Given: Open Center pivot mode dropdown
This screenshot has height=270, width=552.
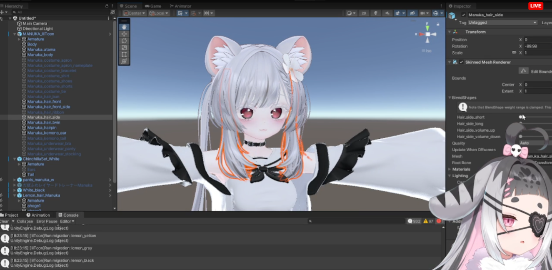Looking at the screenshot, I should 135,13.
